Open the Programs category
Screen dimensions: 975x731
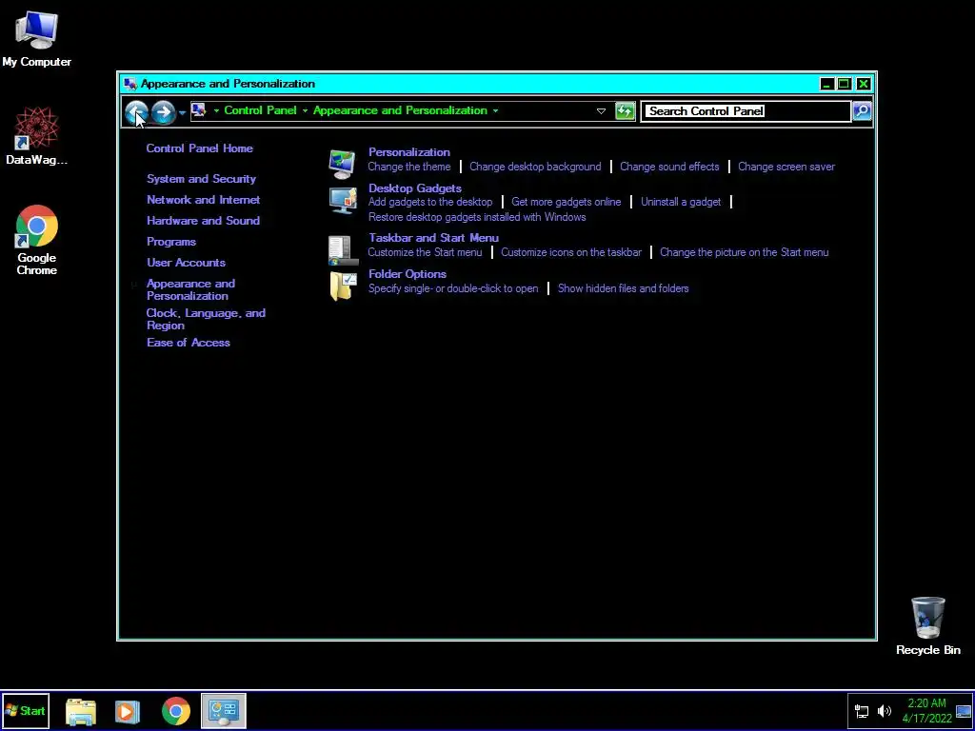tap(171, 242)
